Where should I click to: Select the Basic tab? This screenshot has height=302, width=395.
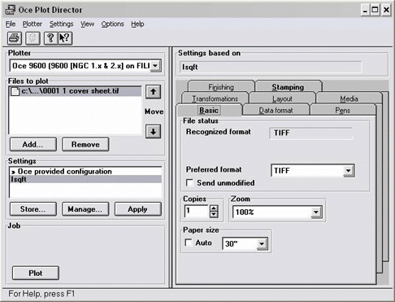tap(209, 110)
